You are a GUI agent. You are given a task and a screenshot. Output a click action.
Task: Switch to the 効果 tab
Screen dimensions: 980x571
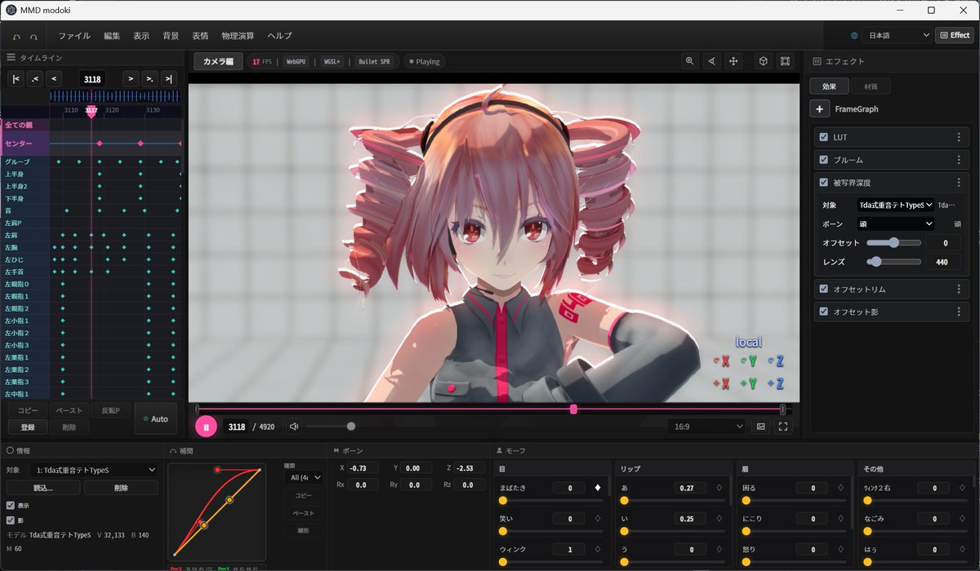tap(829, 86)
